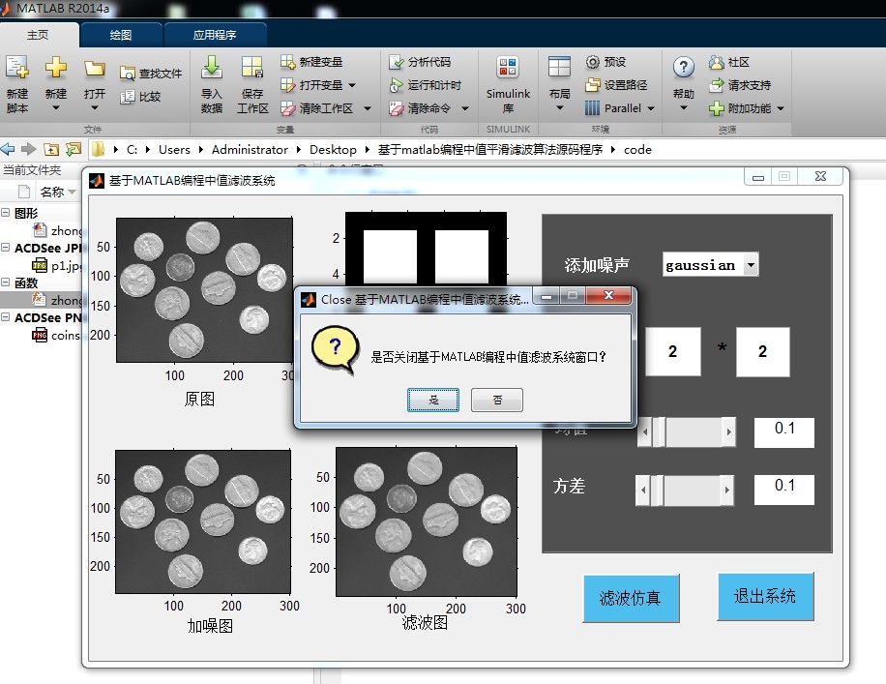Select the p1.jpg file
The image size is (886, 684).
point(56,265)
